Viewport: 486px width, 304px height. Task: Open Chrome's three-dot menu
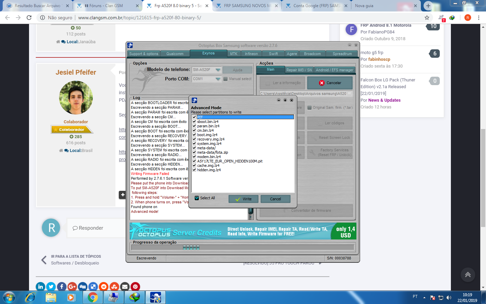click(x=479, y=18)
